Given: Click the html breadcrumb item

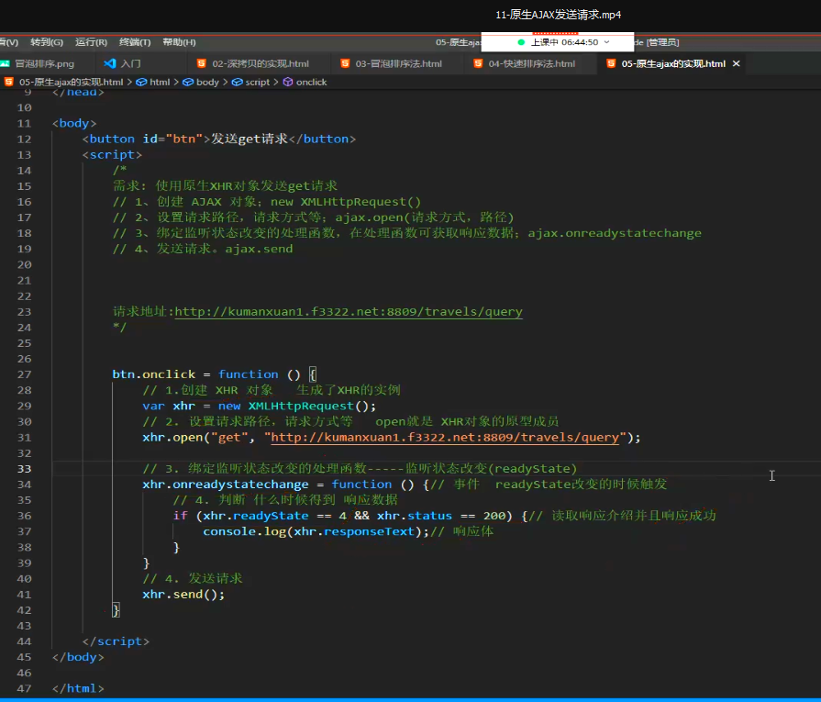Looking at the screenshot, I should (160, 82).
